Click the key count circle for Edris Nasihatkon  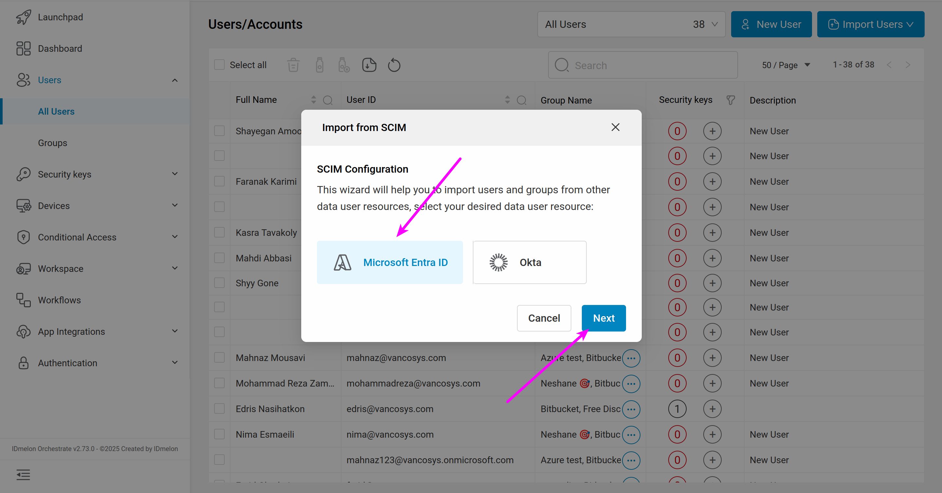(x=677, y=409)
